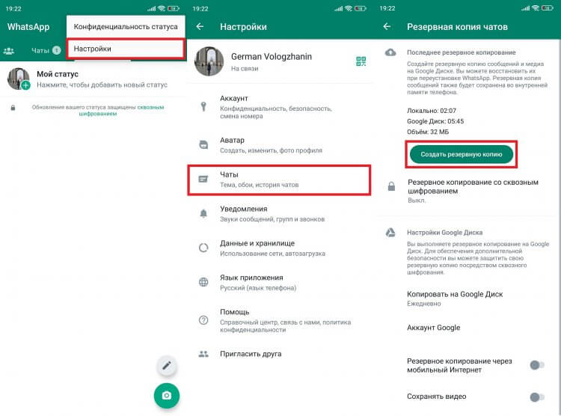This screenshot has width=561, height=416.
Task: Open the Communities tab icon
Action: click(8, 51)
